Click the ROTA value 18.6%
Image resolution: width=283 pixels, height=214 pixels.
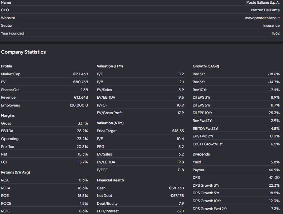pos(83,188)
